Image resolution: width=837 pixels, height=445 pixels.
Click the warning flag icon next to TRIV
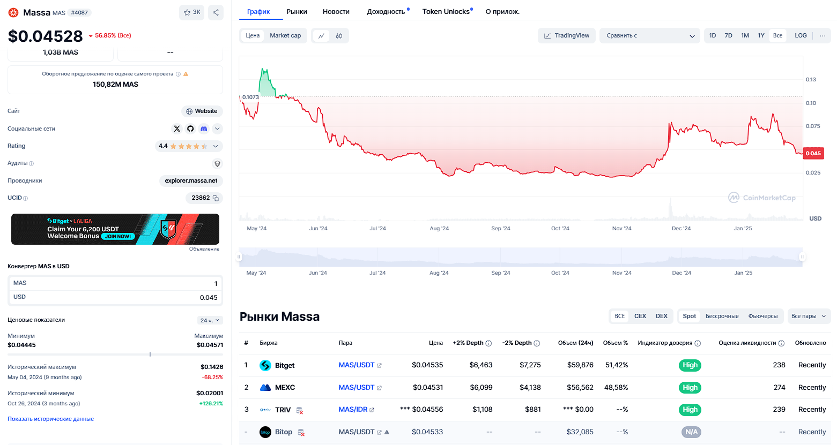click(300, 410)
